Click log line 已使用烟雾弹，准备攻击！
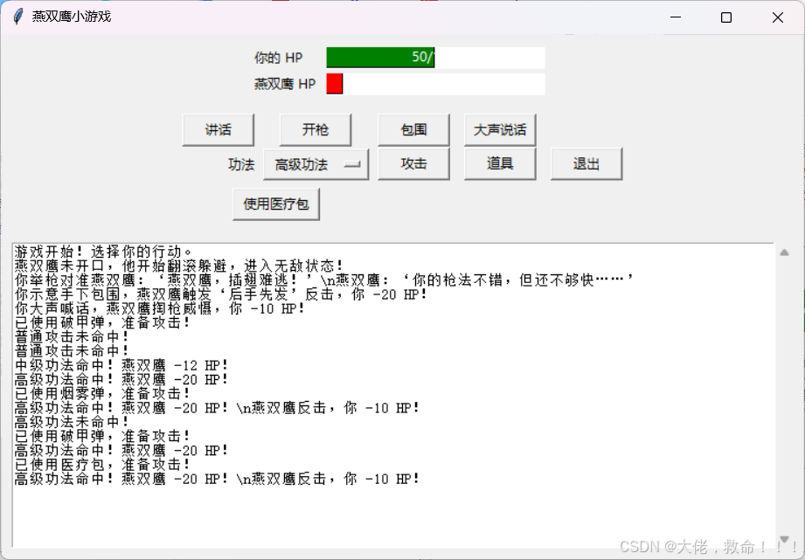This screenshot has width=805, height=560. 102,394
